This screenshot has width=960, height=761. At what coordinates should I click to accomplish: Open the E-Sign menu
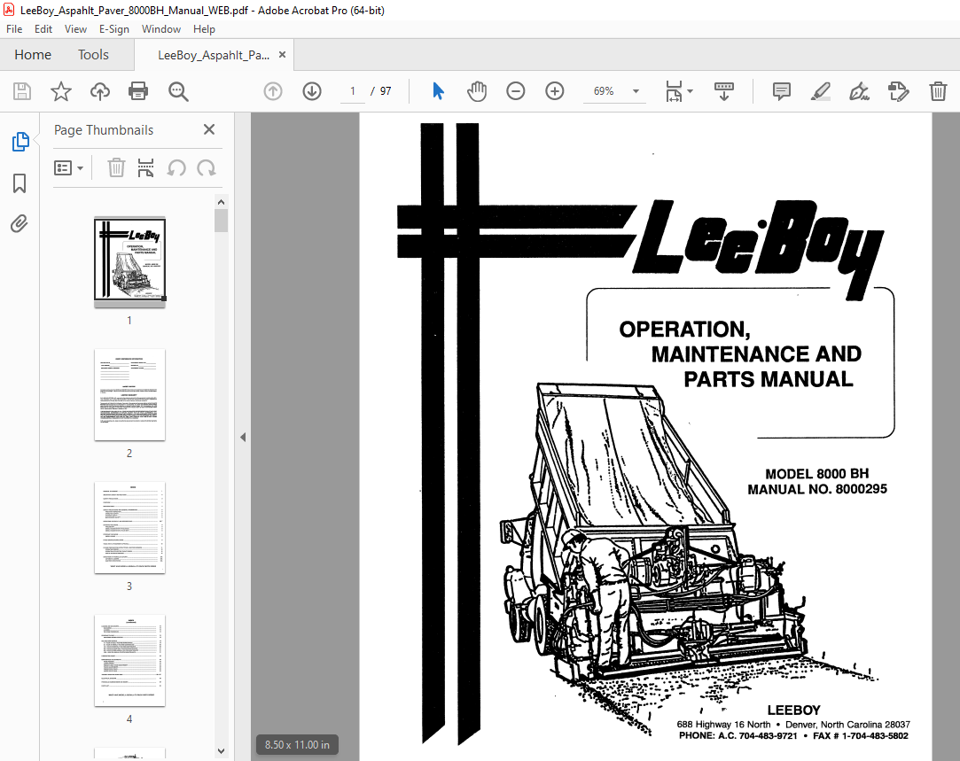(113, 28)
